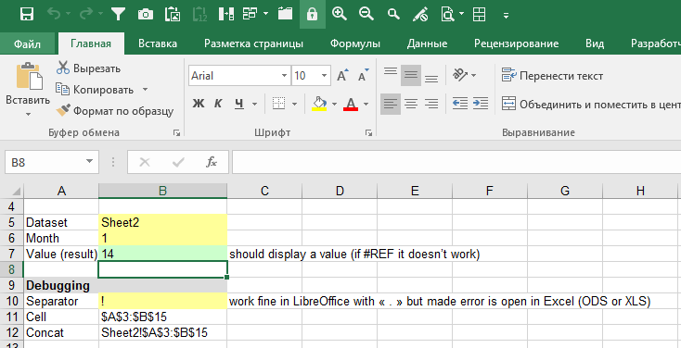The width and height of the screenshot is (681, 348).
Task: Click the Zoom Out magnifier icon
Action: (366, 14)
